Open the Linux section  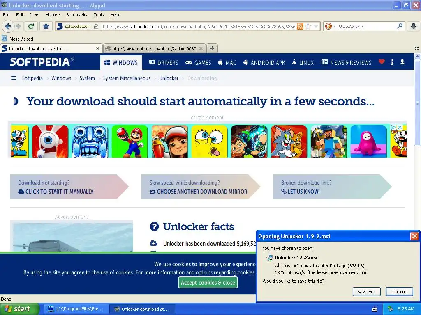click(303, 63)
